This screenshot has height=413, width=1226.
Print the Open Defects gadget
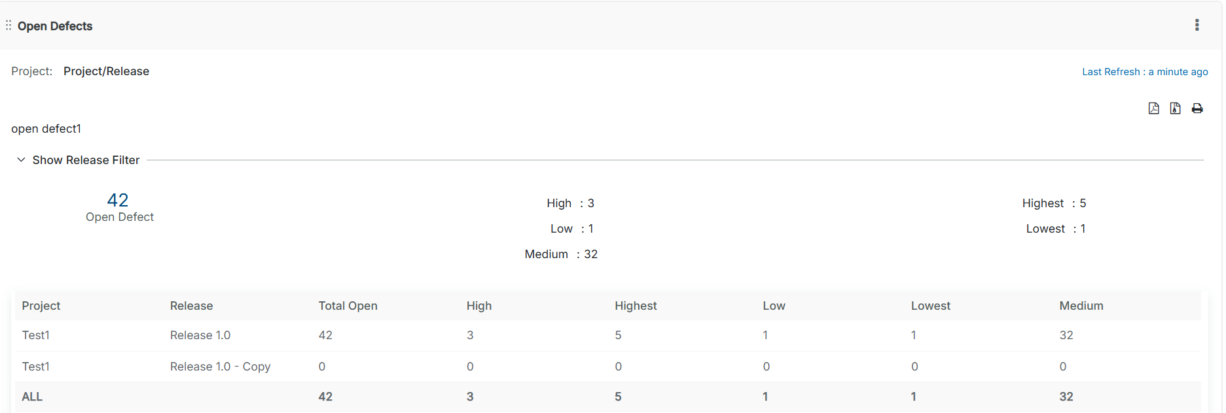click(x=1197, y=108)
